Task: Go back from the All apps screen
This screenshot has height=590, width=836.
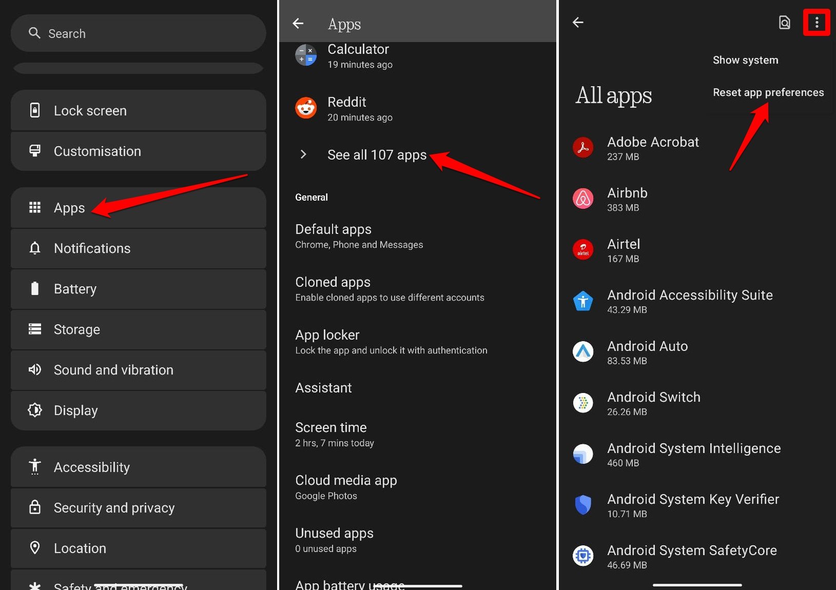Action: pyautogui.click(x=578, y=22)
